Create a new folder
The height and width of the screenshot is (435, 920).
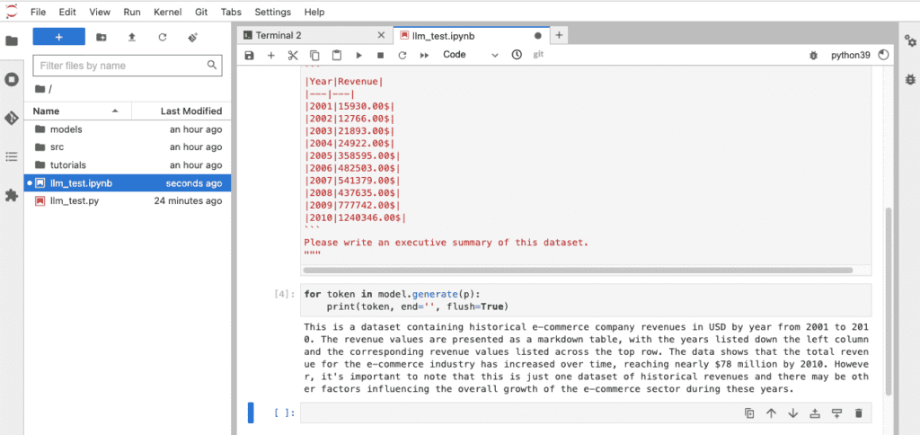coord(102,37)
